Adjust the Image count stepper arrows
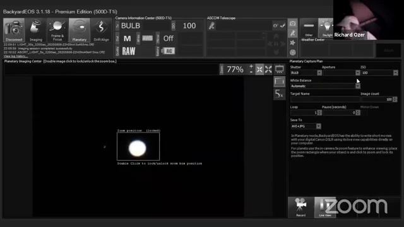 395,100
